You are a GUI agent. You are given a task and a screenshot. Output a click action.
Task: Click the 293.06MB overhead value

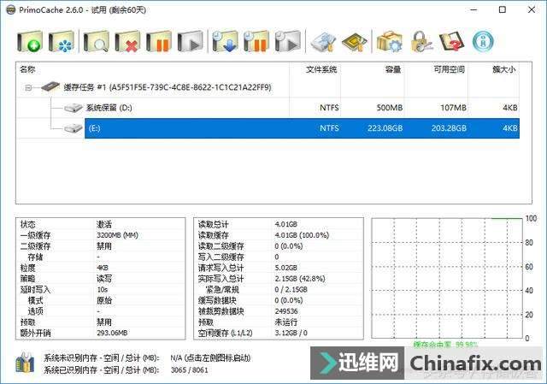pyautogui.click(x=112, y=333)
